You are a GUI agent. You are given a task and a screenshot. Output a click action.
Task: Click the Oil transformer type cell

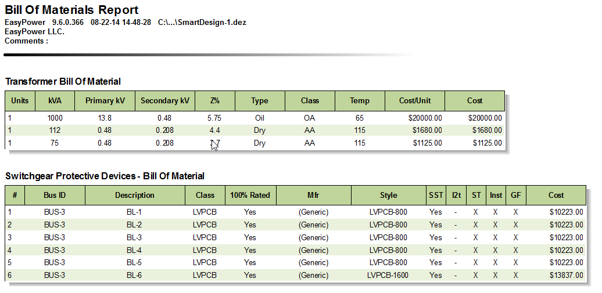pyautogui.click(x=260, y=118)
